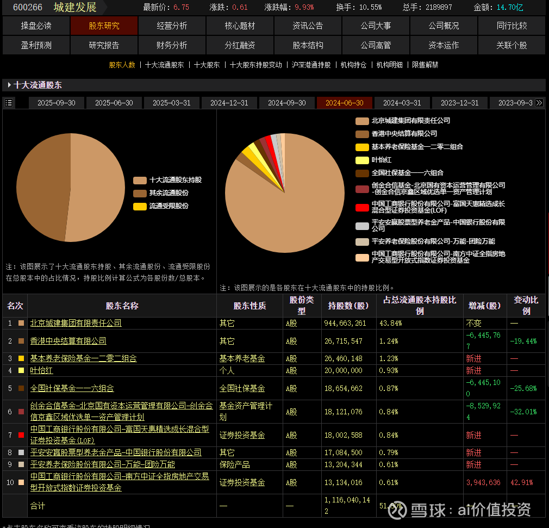This screenshot has width=549, height=528.
Task: Select the 2025-06-30 report date
Action: [114, 103]
